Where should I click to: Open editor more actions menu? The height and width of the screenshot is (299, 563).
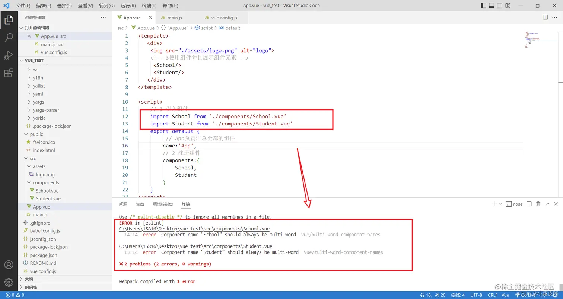(556, 17)
